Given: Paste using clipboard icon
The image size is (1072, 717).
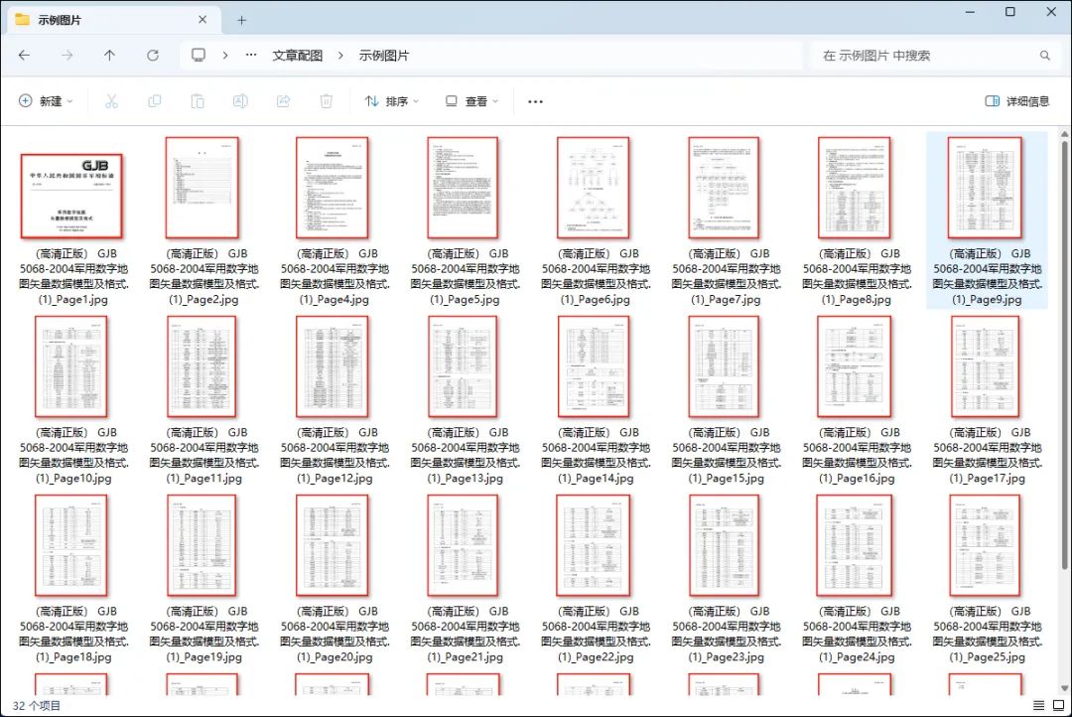Looking at the screenshot, I should pos(198,101).
